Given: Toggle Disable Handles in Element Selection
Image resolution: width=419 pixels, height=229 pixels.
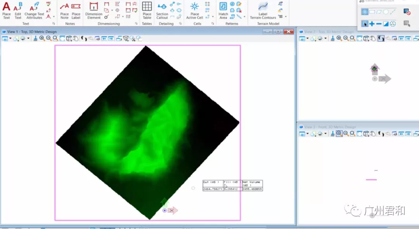Looking at the screenshot, I should tap(407, 12).
